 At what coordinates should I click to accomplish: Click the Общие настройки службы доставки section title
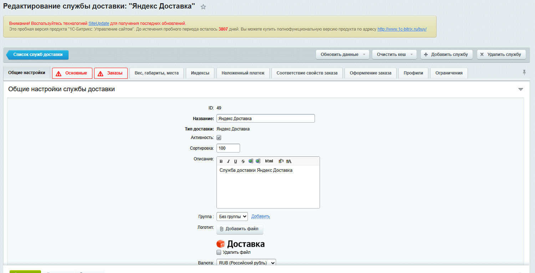pyautogui.click(x=61, y=89)
